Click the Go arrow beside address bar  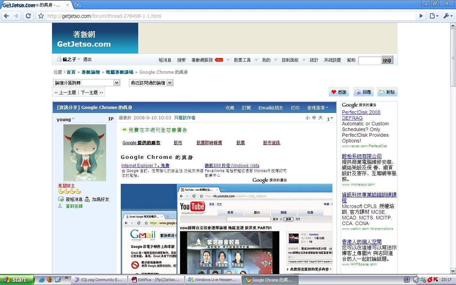click(x=421, y=16)
